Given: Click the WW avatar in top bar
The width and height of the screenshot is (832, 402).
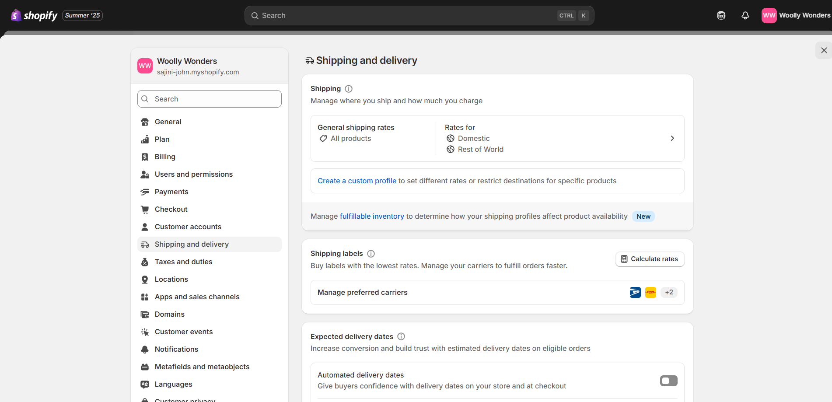Looking at the screenshot, I should pyautogui.click(x=769, y=15).
